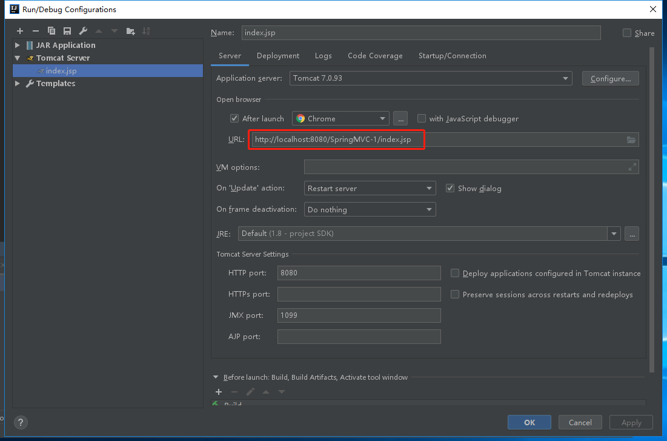The height and width of the screenshot is (441, 667).
Task: Click the URL input field
Action: point(445,140)
